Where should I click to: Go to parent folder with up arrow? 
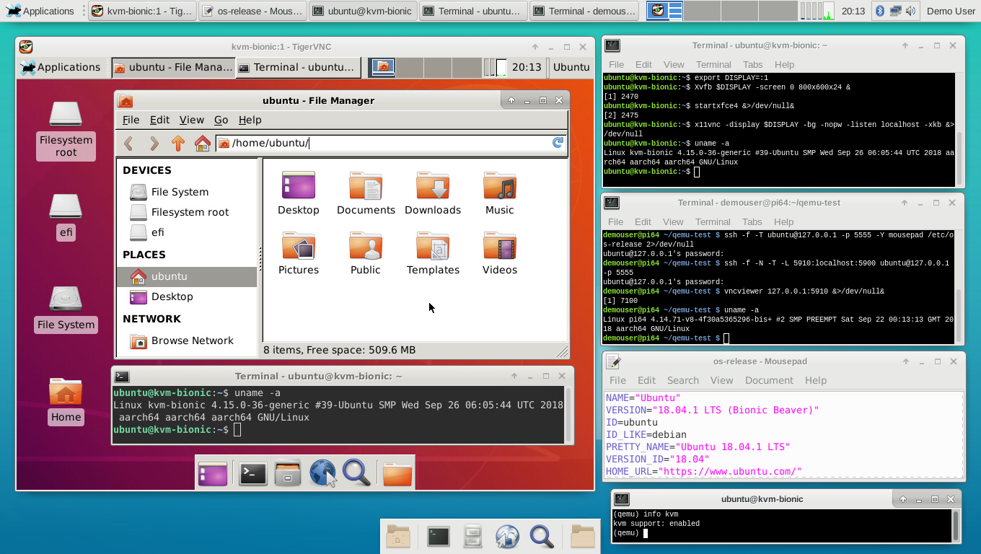tap(178, 143)
